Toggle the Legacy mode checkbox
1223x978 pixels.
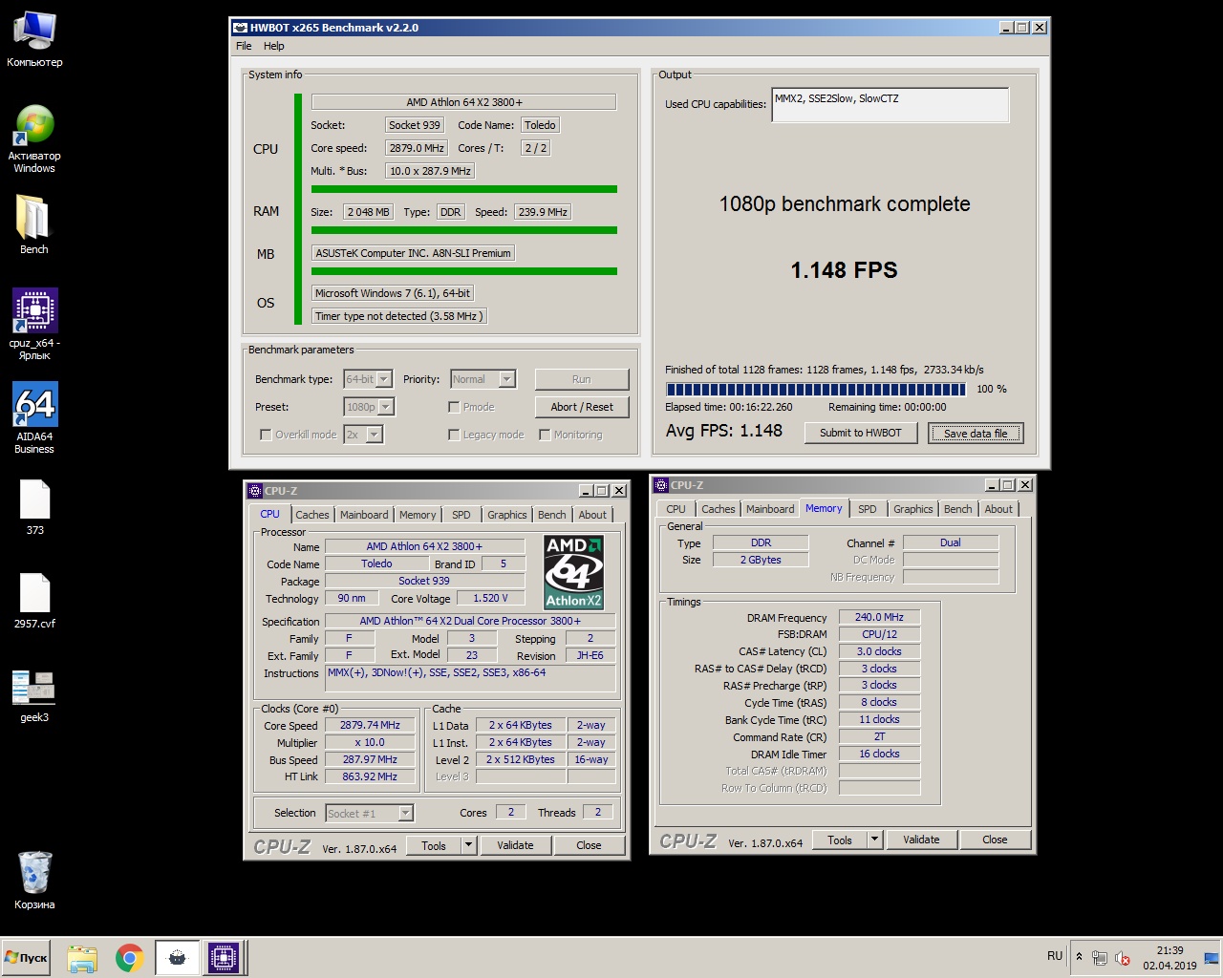point(454,435)
